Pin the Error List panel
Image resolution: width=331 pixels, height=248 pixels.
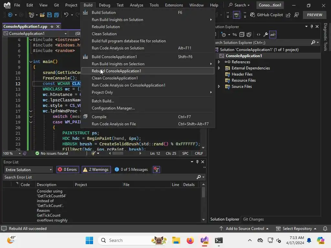coord(198,162)
